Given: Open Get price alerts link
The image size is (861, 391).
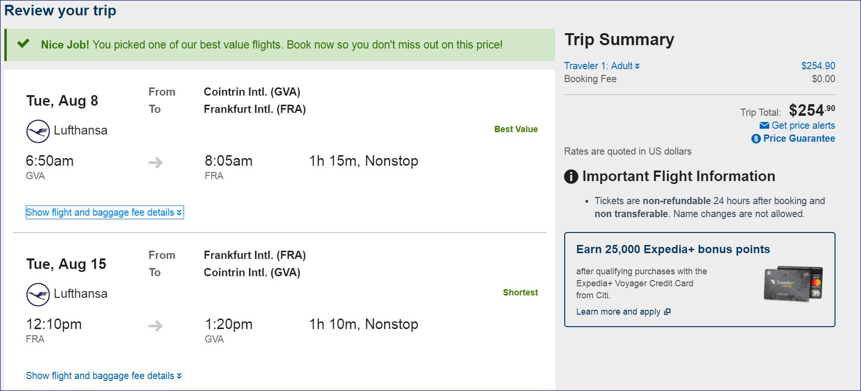Looking at the screenshot, I should tap(803, 125).
